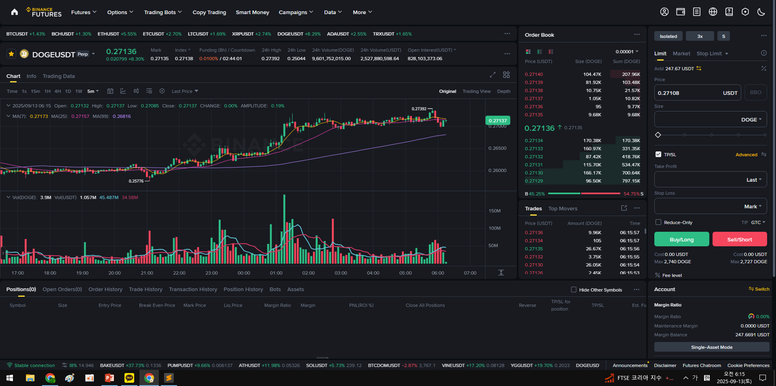Viewport: 776px width, 386px height.
Task: Open the help question-mark icon
Action: (729, 12)
